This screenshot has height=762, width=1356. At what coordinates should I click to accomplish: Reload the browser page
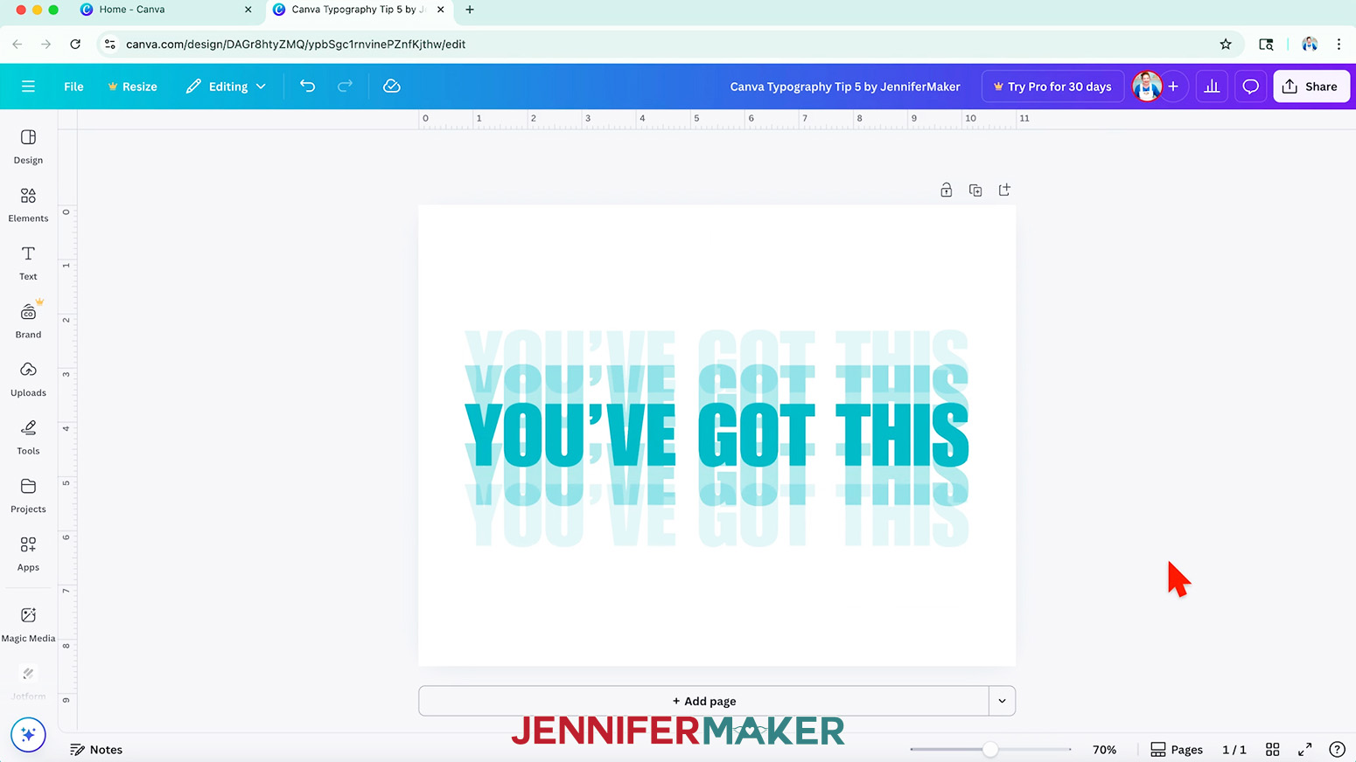pos(75,44)
